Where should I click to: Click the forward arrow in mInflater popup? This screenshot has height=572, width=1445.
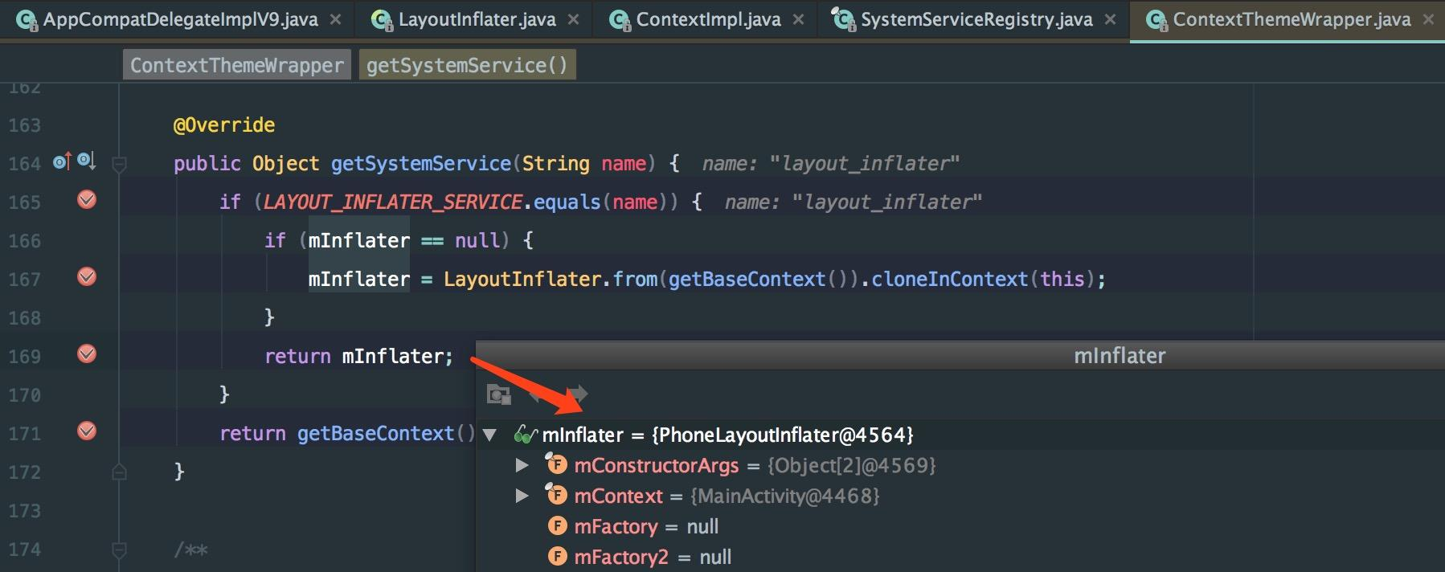(578, 394)
